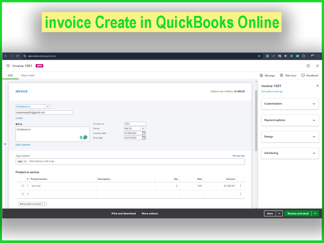Click the browser address bar URL

pyautogui.click(x=42, y=56)
